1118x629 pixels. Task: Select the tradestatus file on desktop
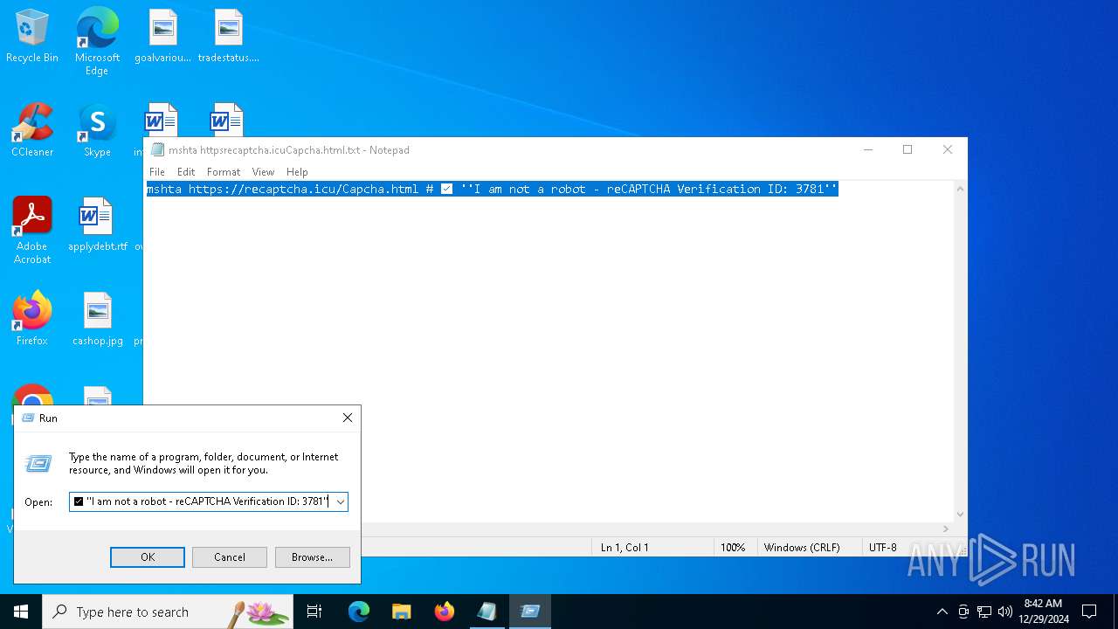(228, 36)
